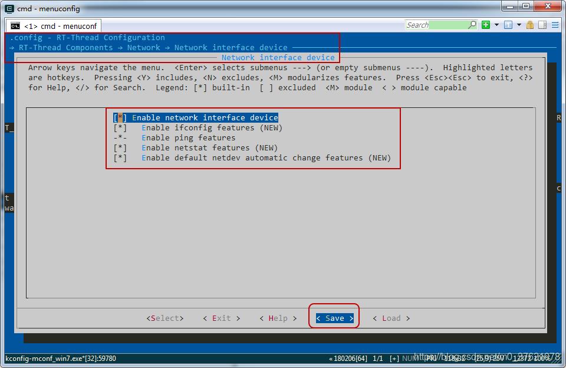Close the cmd - menuconfig window
Viewport: 566px width, 368px height.
point(548,6)
